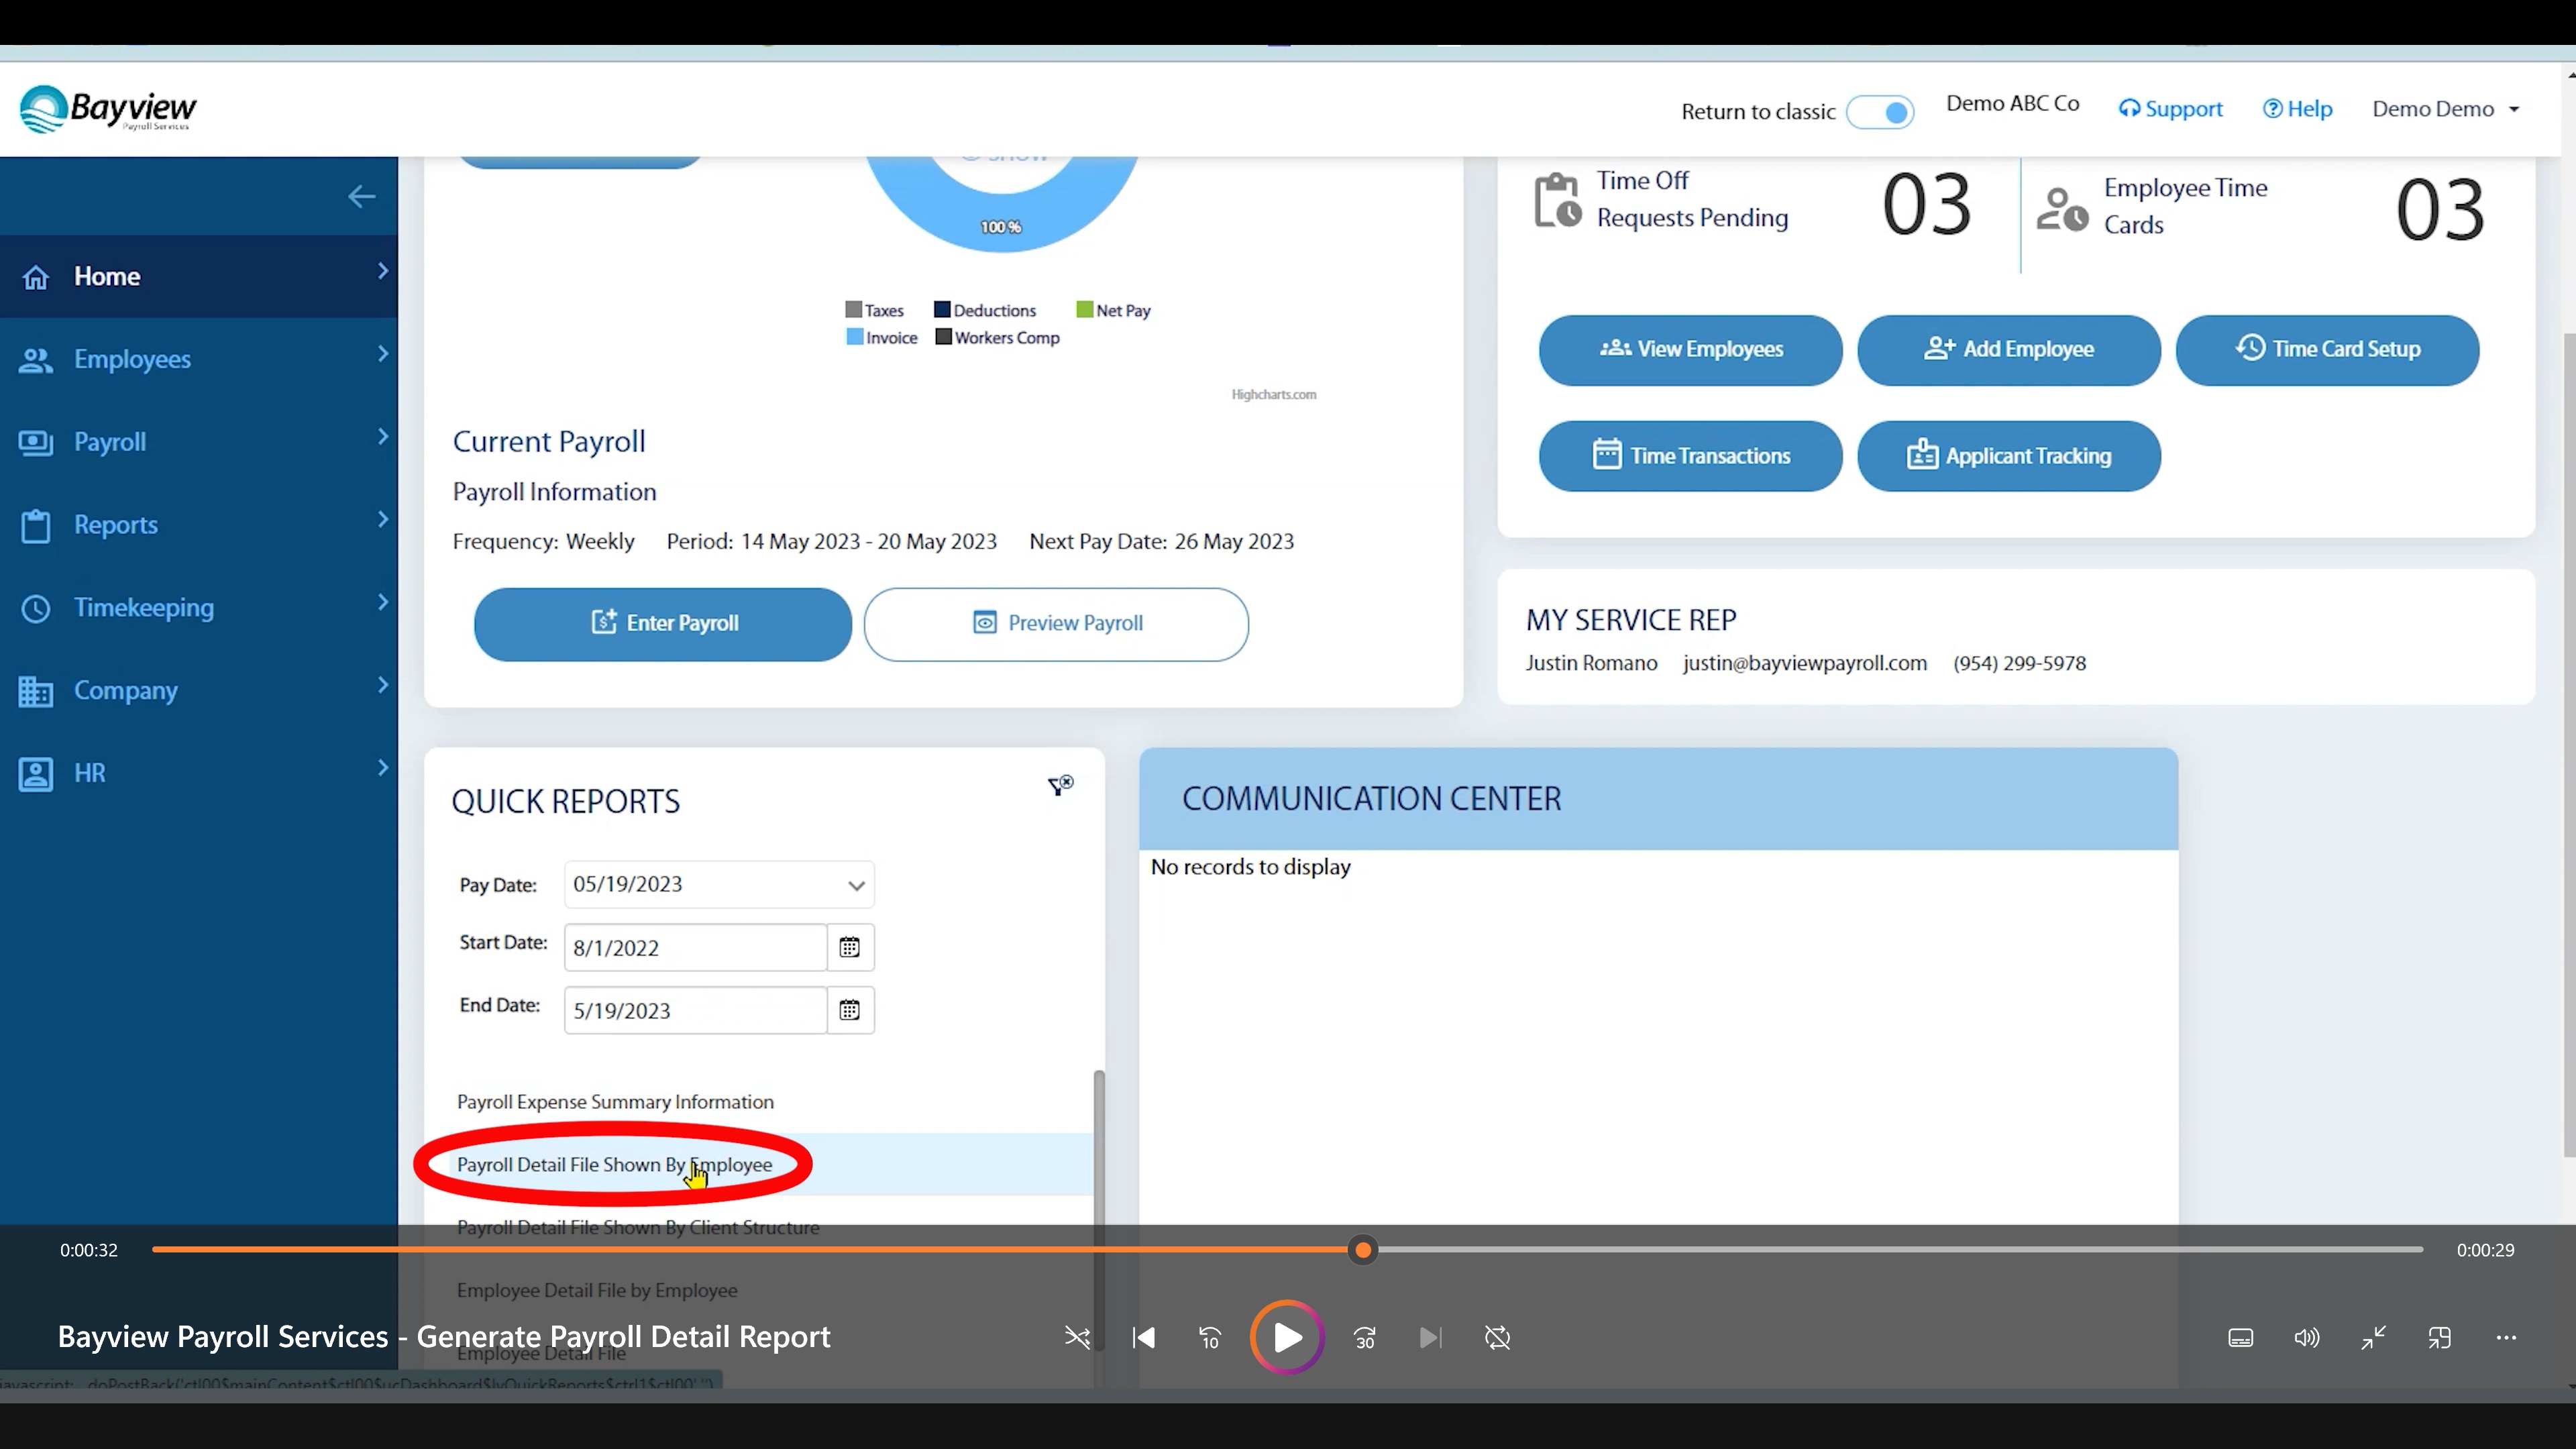Toggle repeat mode in the player

click(1497, 1338)
